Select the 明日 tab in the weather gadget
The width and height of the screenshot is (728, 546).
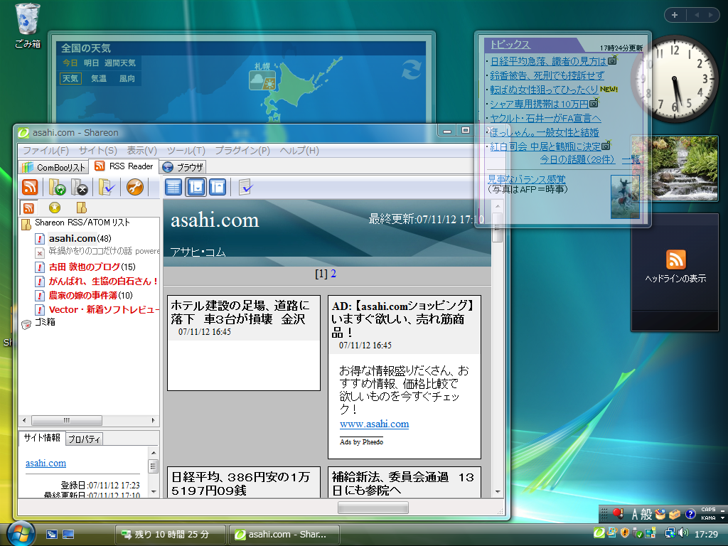(91, 63)
